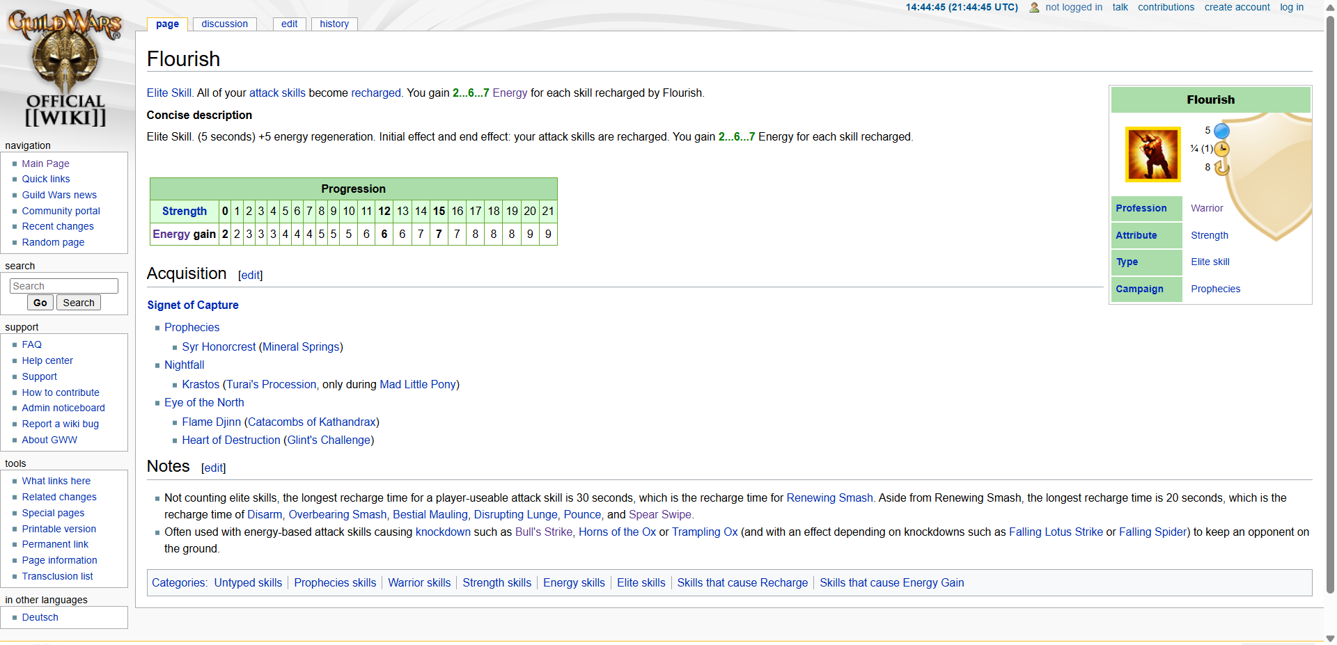The image size is (1337, 645).
Task: Click the blue energy cost icon
Action: click(1221, 131)
